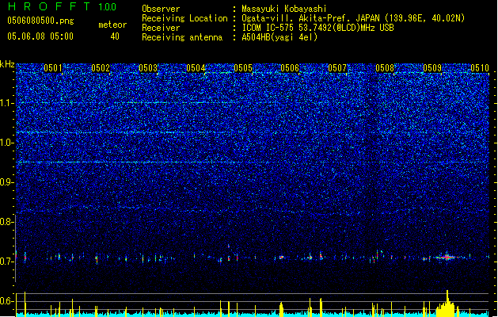Click the 0503 time marker
The image size is (498, 317).
point(148,68)
